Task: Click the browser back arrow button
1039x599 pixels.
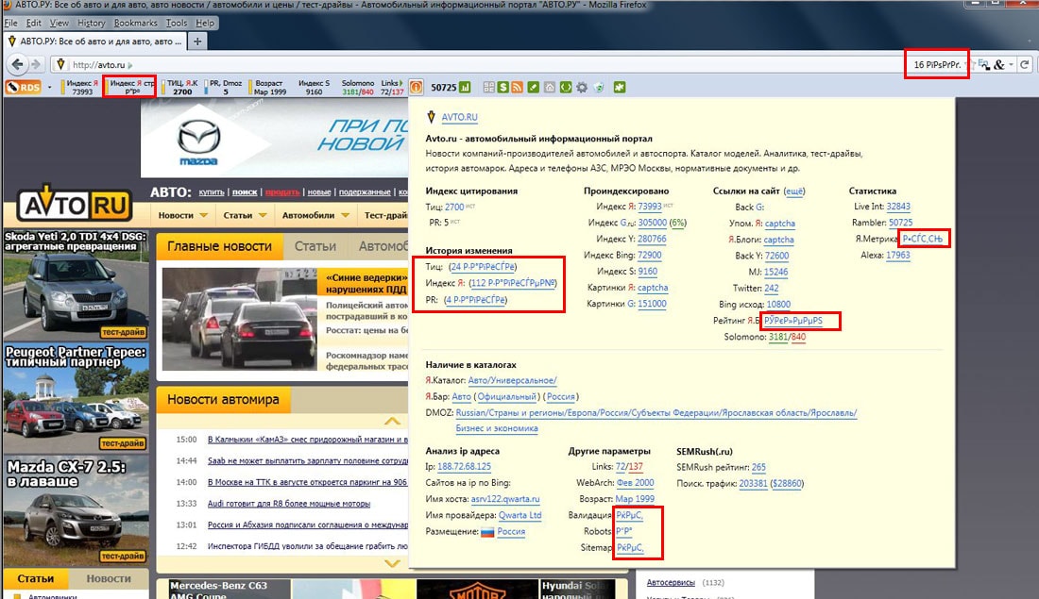Action: click(x=15, y=65)
